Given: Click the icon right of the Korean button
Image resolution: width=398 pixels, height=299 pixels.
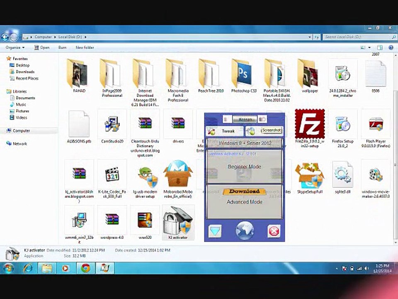Looking at the screenshot, I should [x=262, y=119].
